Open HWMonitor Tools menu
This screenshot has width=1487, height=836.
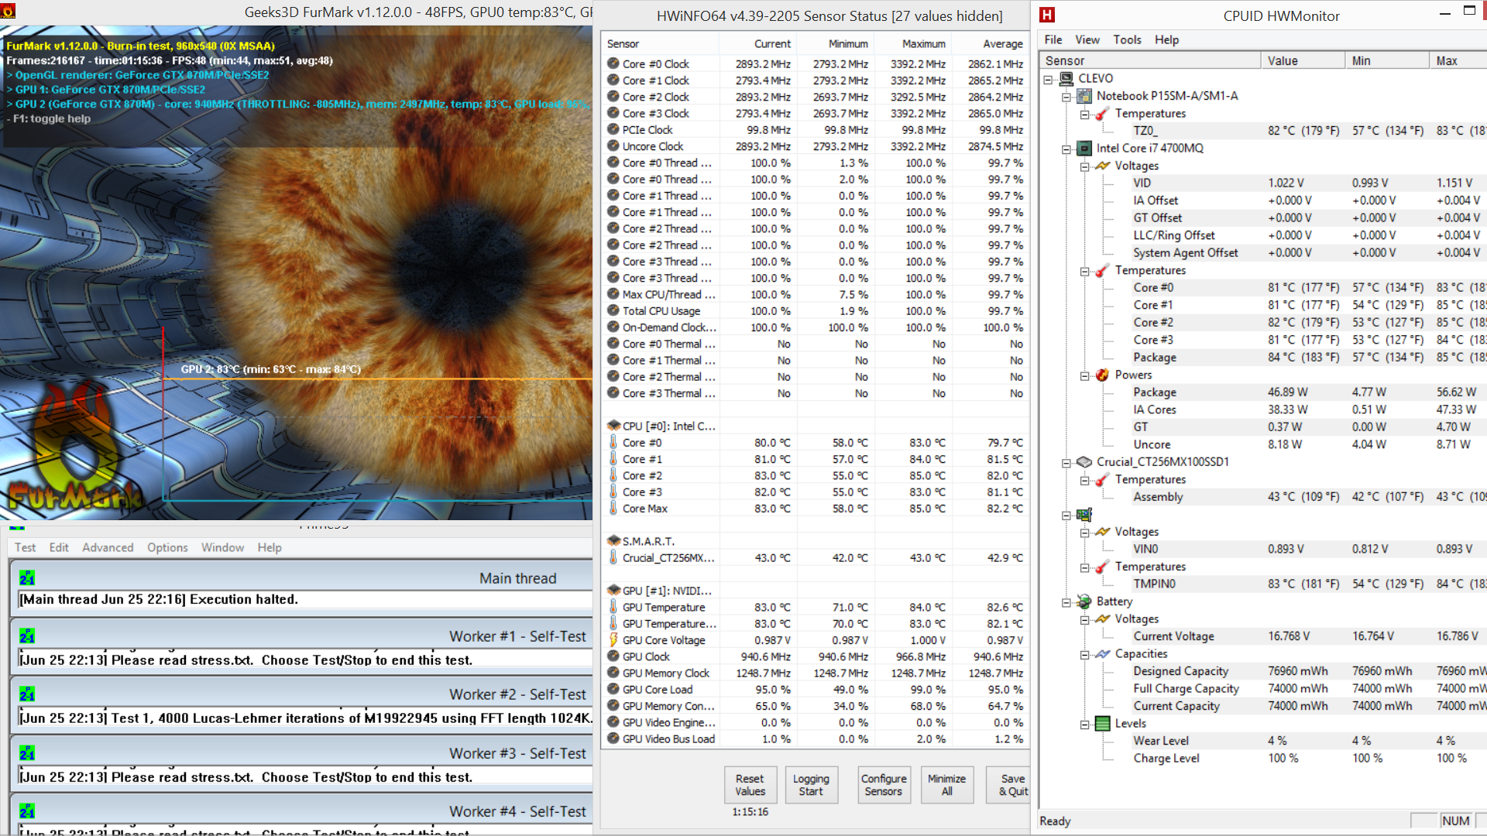point(1127,39)
